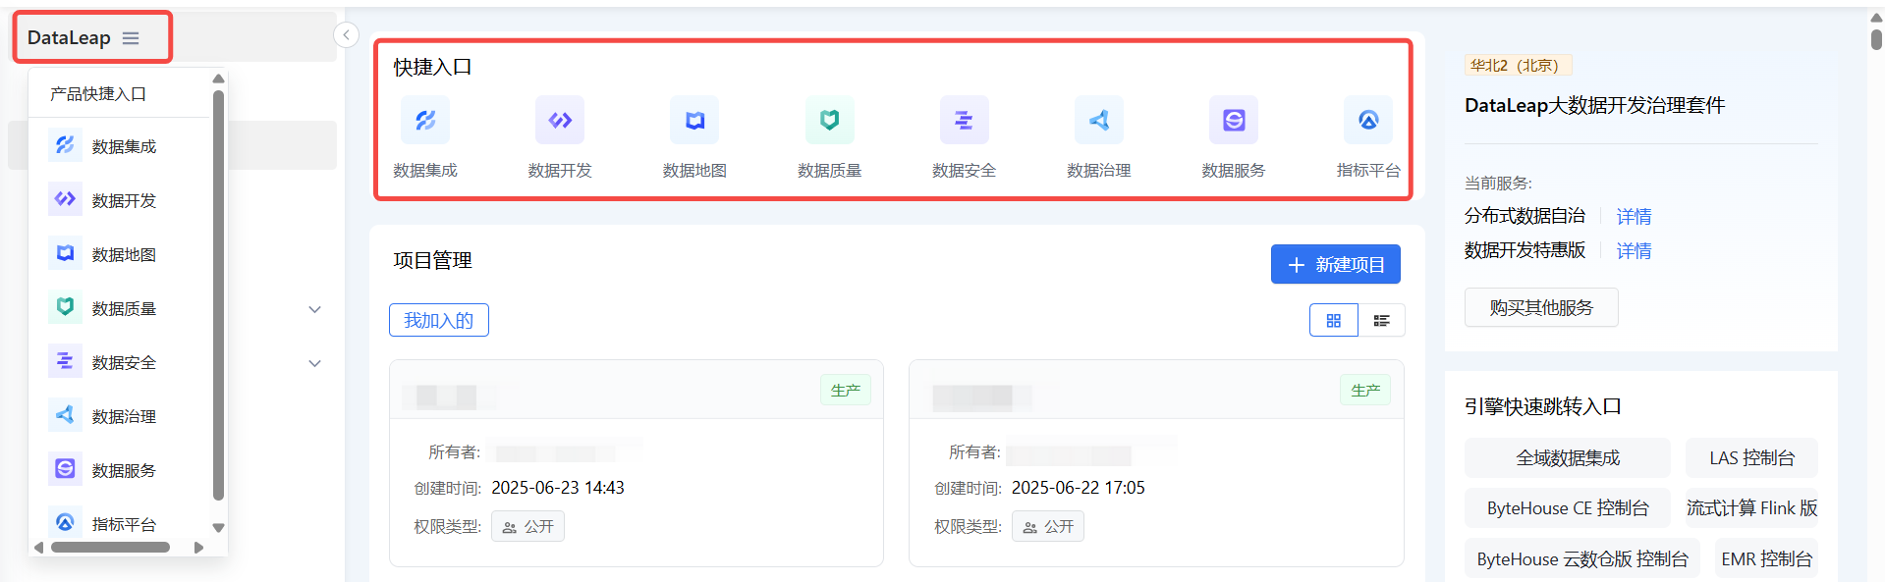
Task: Click 指标平台 icon in 快捷入口 panel
Action: point(1368,121)
